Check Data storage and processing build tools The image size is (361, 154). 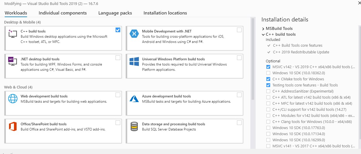coord(239,123)
